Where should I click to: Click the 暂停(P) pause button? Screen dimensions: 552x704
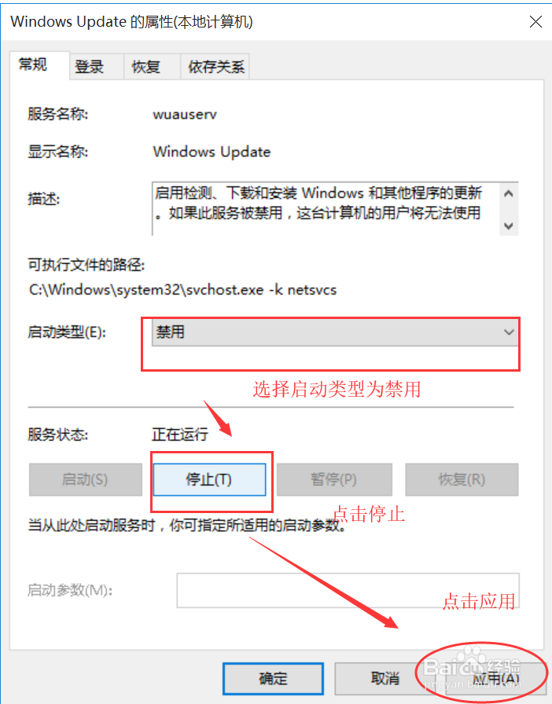[x=334, y=479]
